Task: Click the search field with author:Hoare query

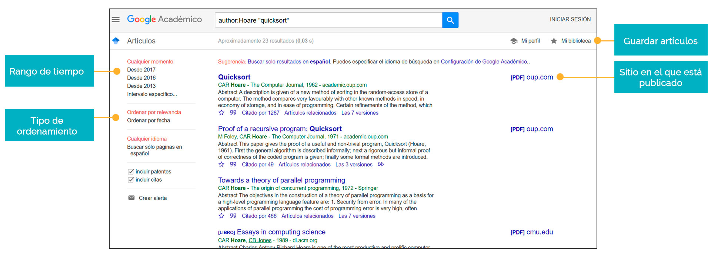Action: point(328,20)
